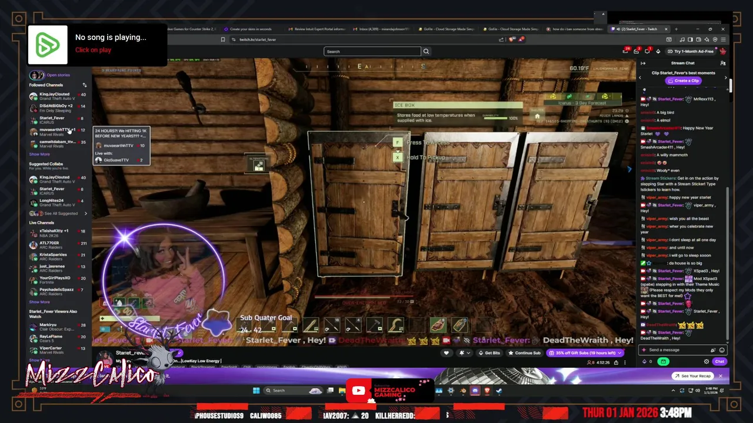This screenshot has width=753, height=423.
Task: Click the follow heart icon below the stream
Action: coord(447,353)
